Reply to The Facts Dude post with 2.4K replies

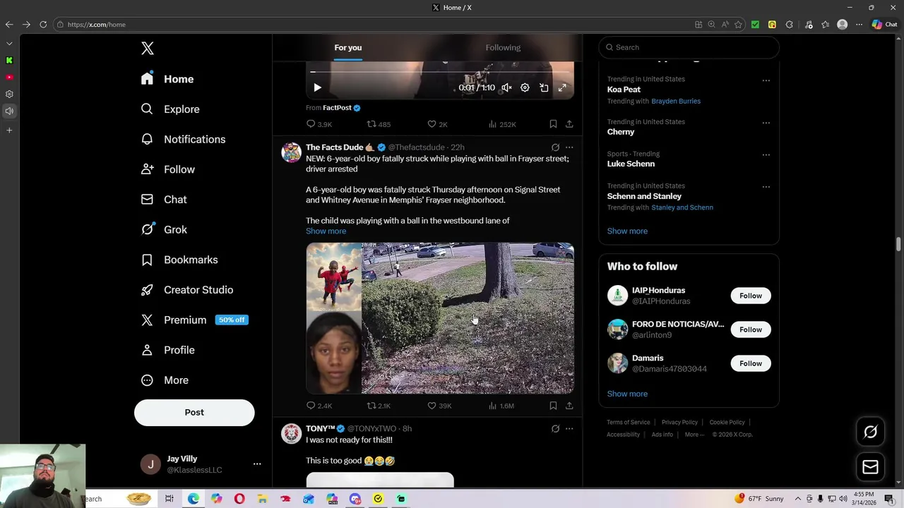319,406
